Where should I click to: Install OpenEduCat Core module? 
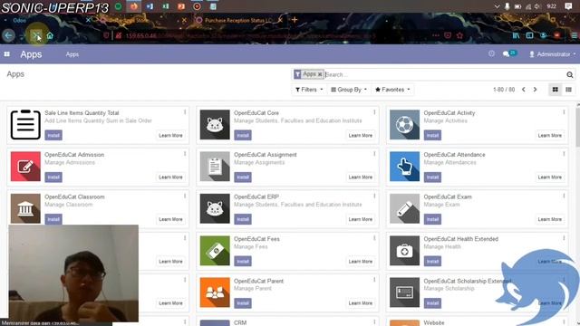pyautogui.click(x=243, y=135)
